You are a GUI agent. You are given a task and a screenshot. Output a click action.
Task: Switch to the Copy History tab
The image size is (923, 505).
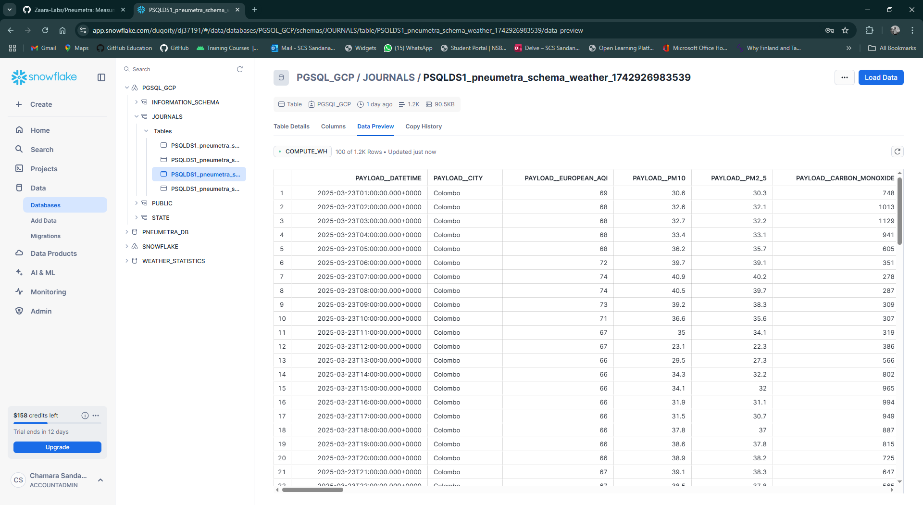tap(423, 126)
